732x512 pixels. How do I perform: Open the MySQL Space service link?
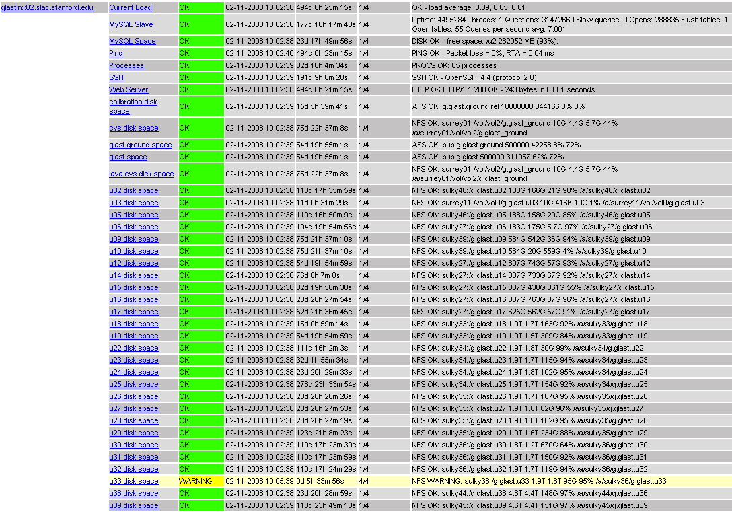[133, 41]
